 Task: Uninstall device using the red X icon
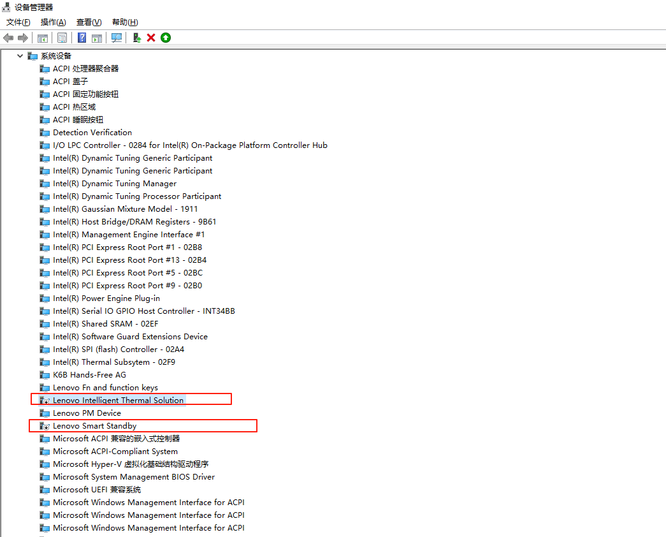click(151, 38)
